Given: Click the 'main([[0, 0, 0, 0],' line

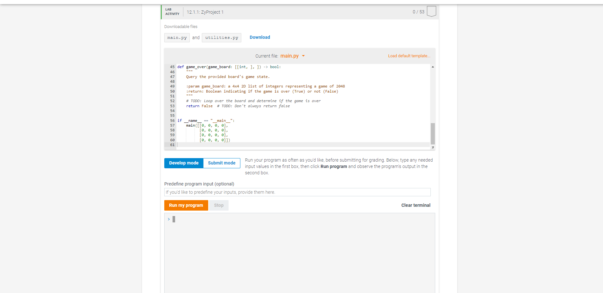Looking at the screenshot, I should [207, 125].
